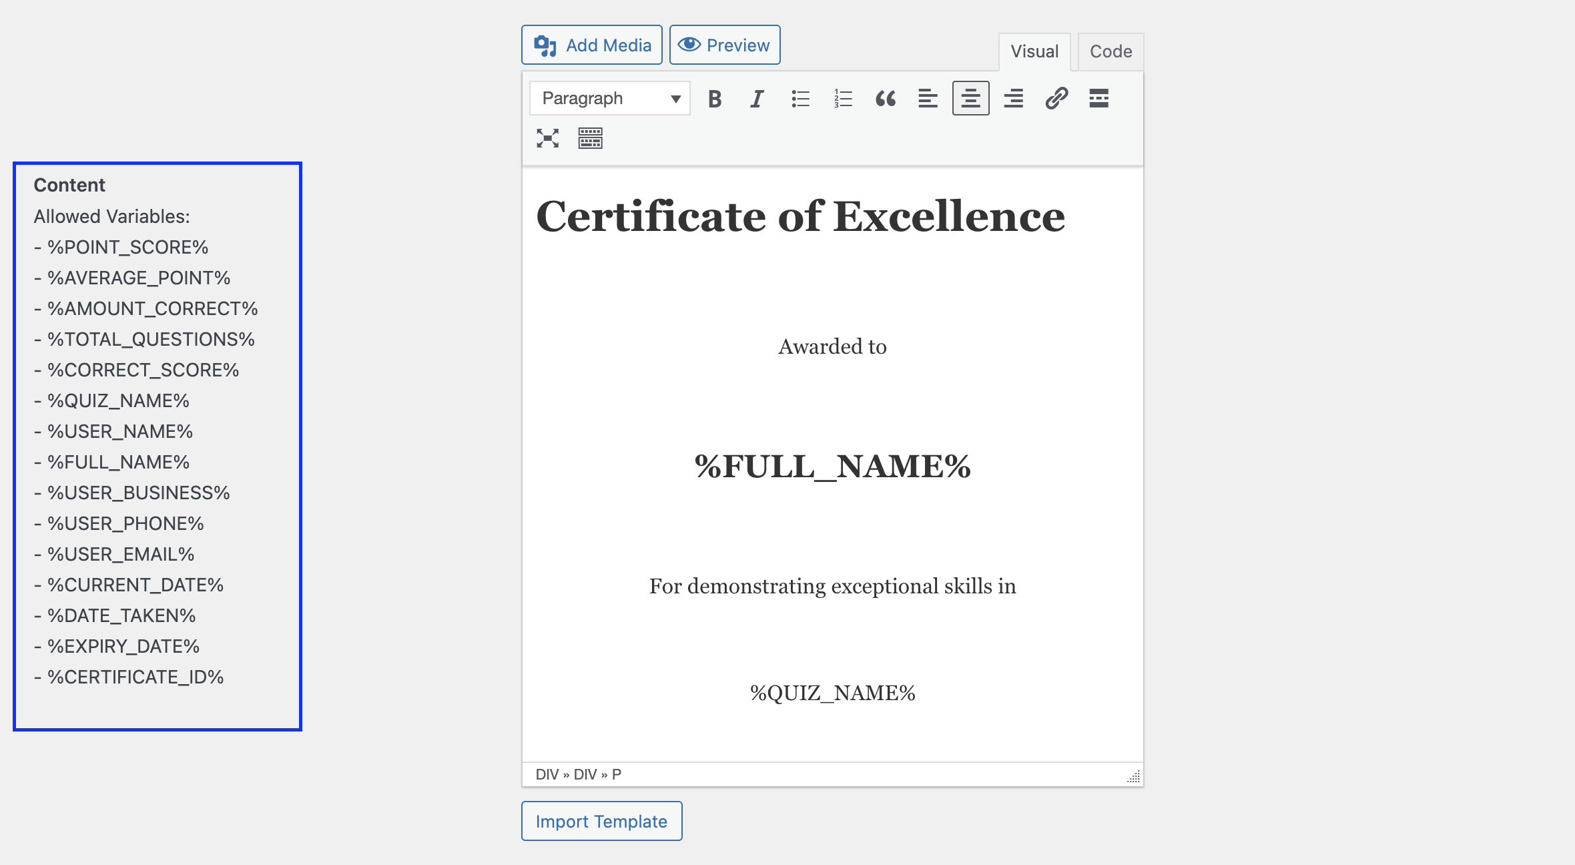Grab the editor resize handle
Image resolution: width=1575 pixels, height=865 pixels.
pyautogui.click(x=1133, y=776)
